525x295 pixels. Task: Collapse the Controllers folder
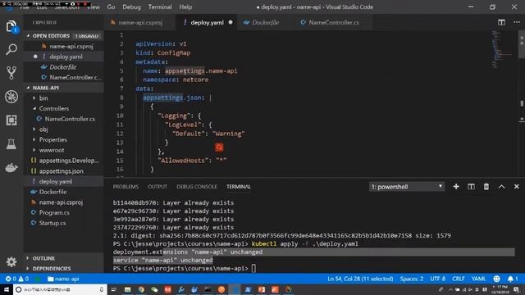[34, 108]
